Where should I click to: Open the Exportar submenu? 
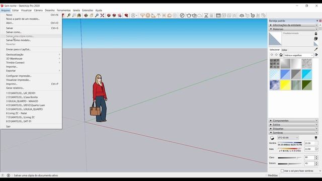pyautogui.click(x=31, y=70)
